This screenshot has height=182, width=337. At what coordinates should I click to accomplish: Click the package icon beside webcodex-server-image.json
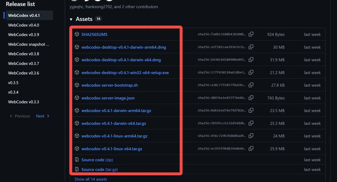[x=77, y=98]
